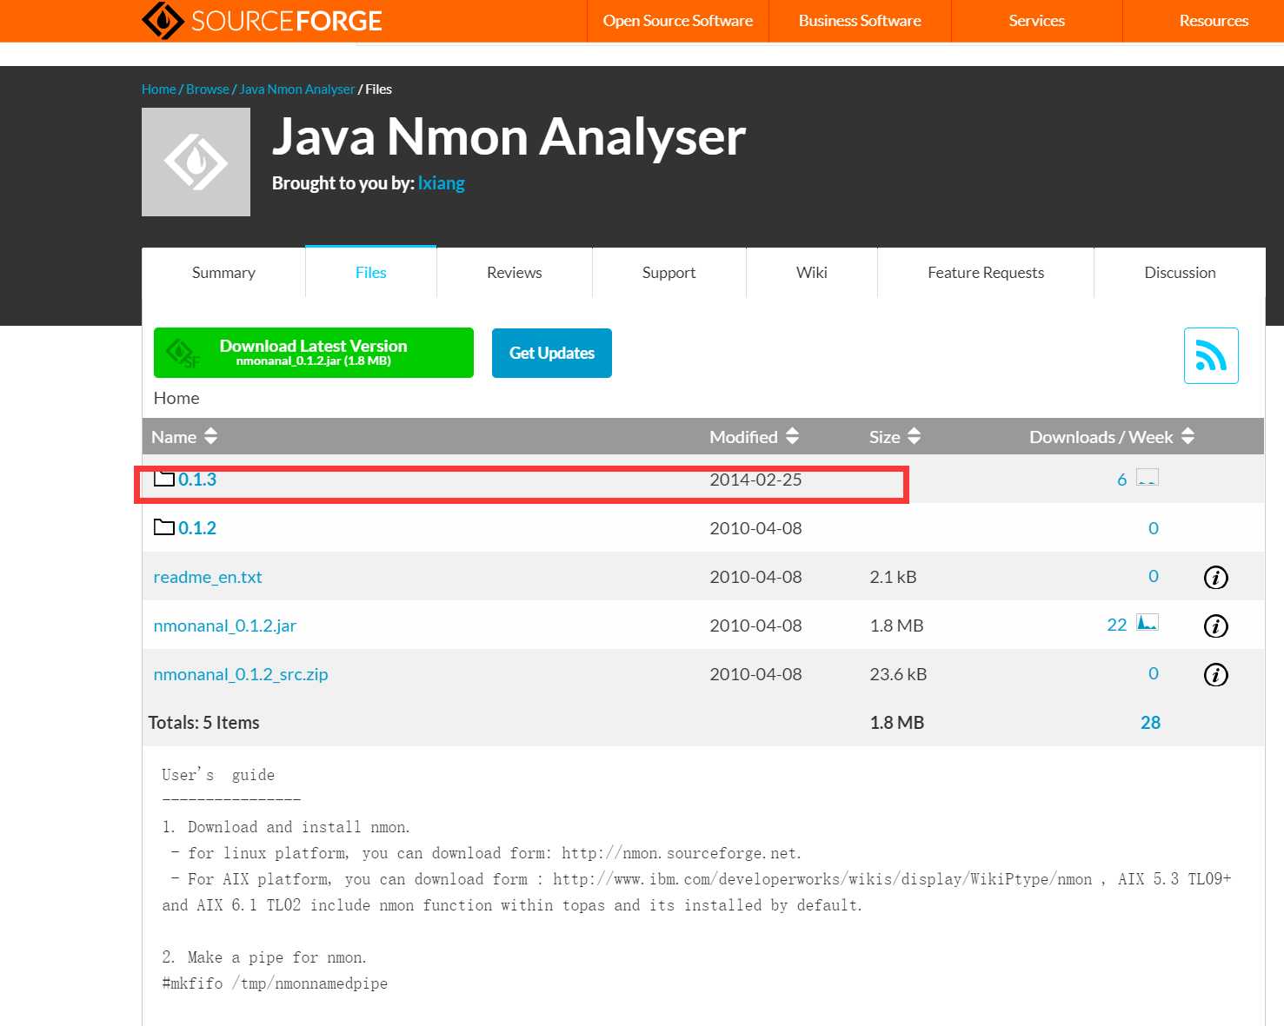Switch to the Support tab

(669, 273)
